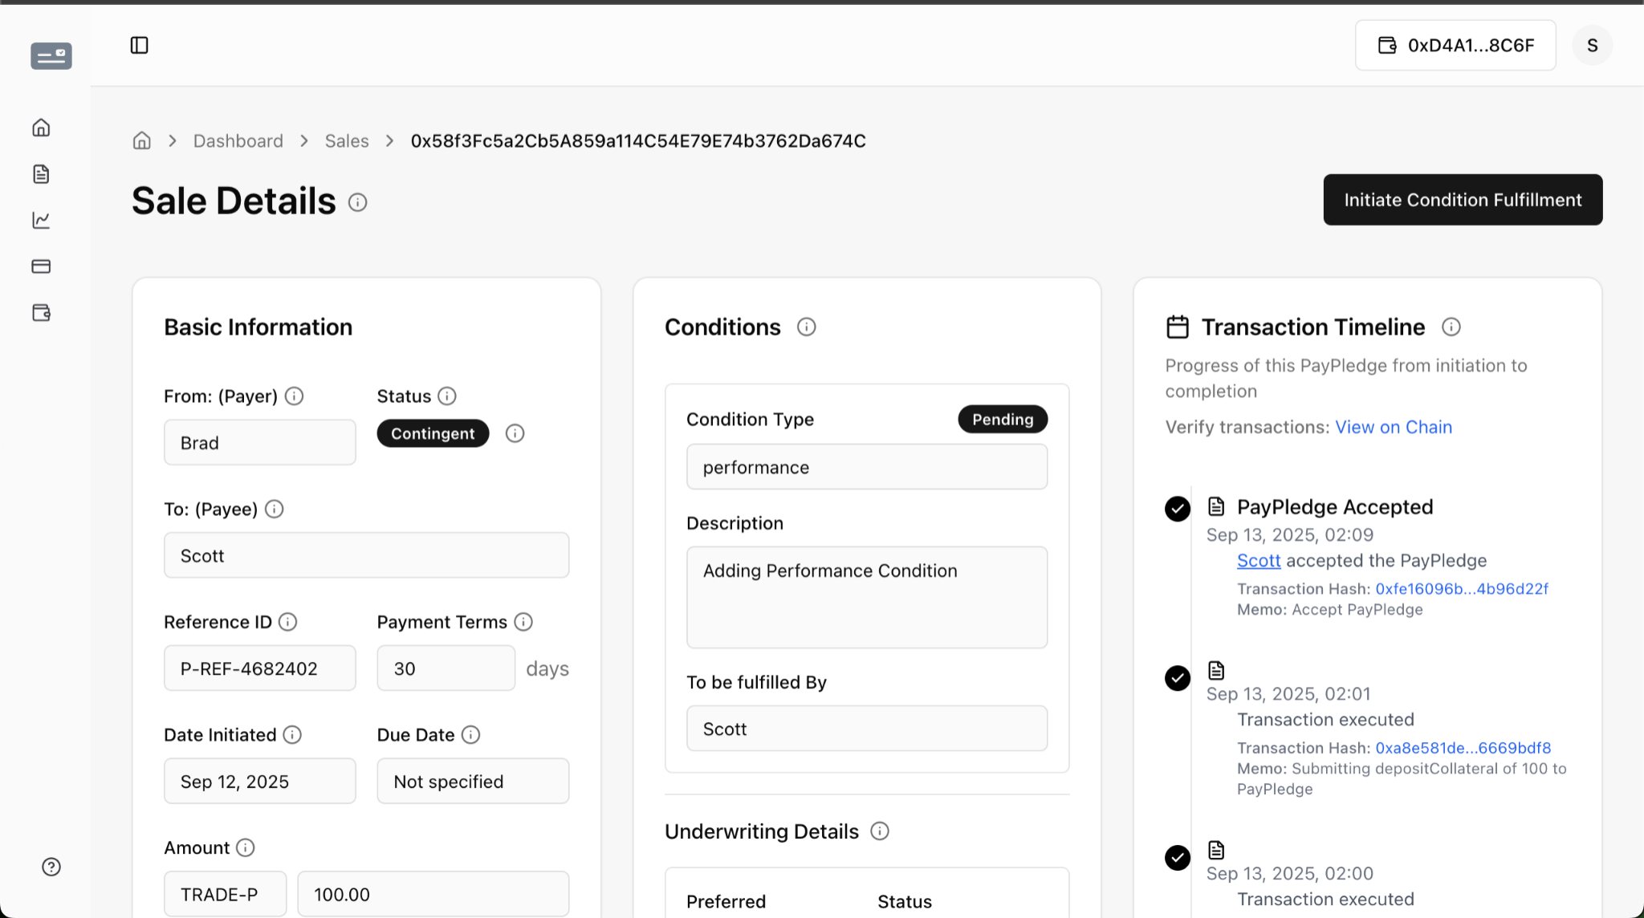Open transaction hash 0xfe16096b...4b96d22f

[1462, 589]
